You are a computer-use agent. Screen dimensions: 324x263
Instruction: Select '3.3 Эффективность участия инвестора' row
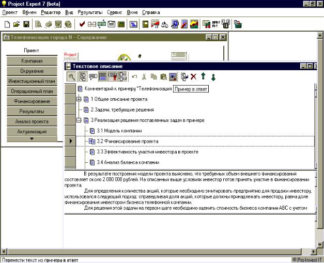tap(148, 152)
